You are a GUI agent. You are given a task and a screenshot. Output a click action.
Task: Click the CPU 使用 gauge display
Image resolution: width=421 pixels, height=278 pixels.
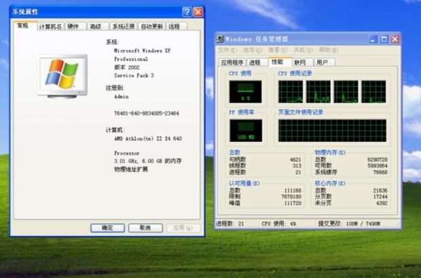[x=245, y=92]
